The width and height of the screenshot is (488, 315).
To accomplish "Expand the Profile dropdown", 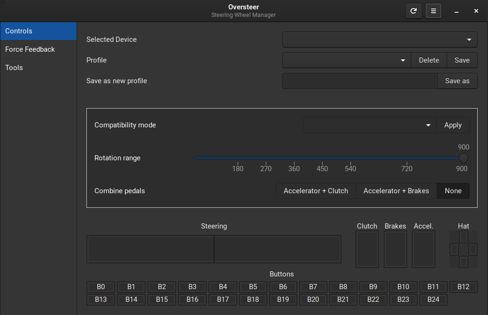I will click(x=347, y=60).
